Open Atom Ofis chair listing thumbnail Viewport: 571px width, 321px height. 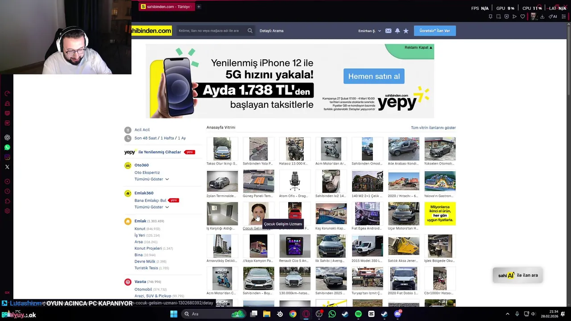(x=294, y=181)
